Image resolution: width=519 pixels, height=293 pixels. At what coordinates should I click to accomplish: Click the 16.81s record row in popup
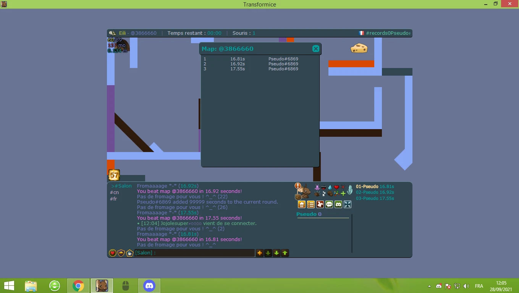coord(251,59)
